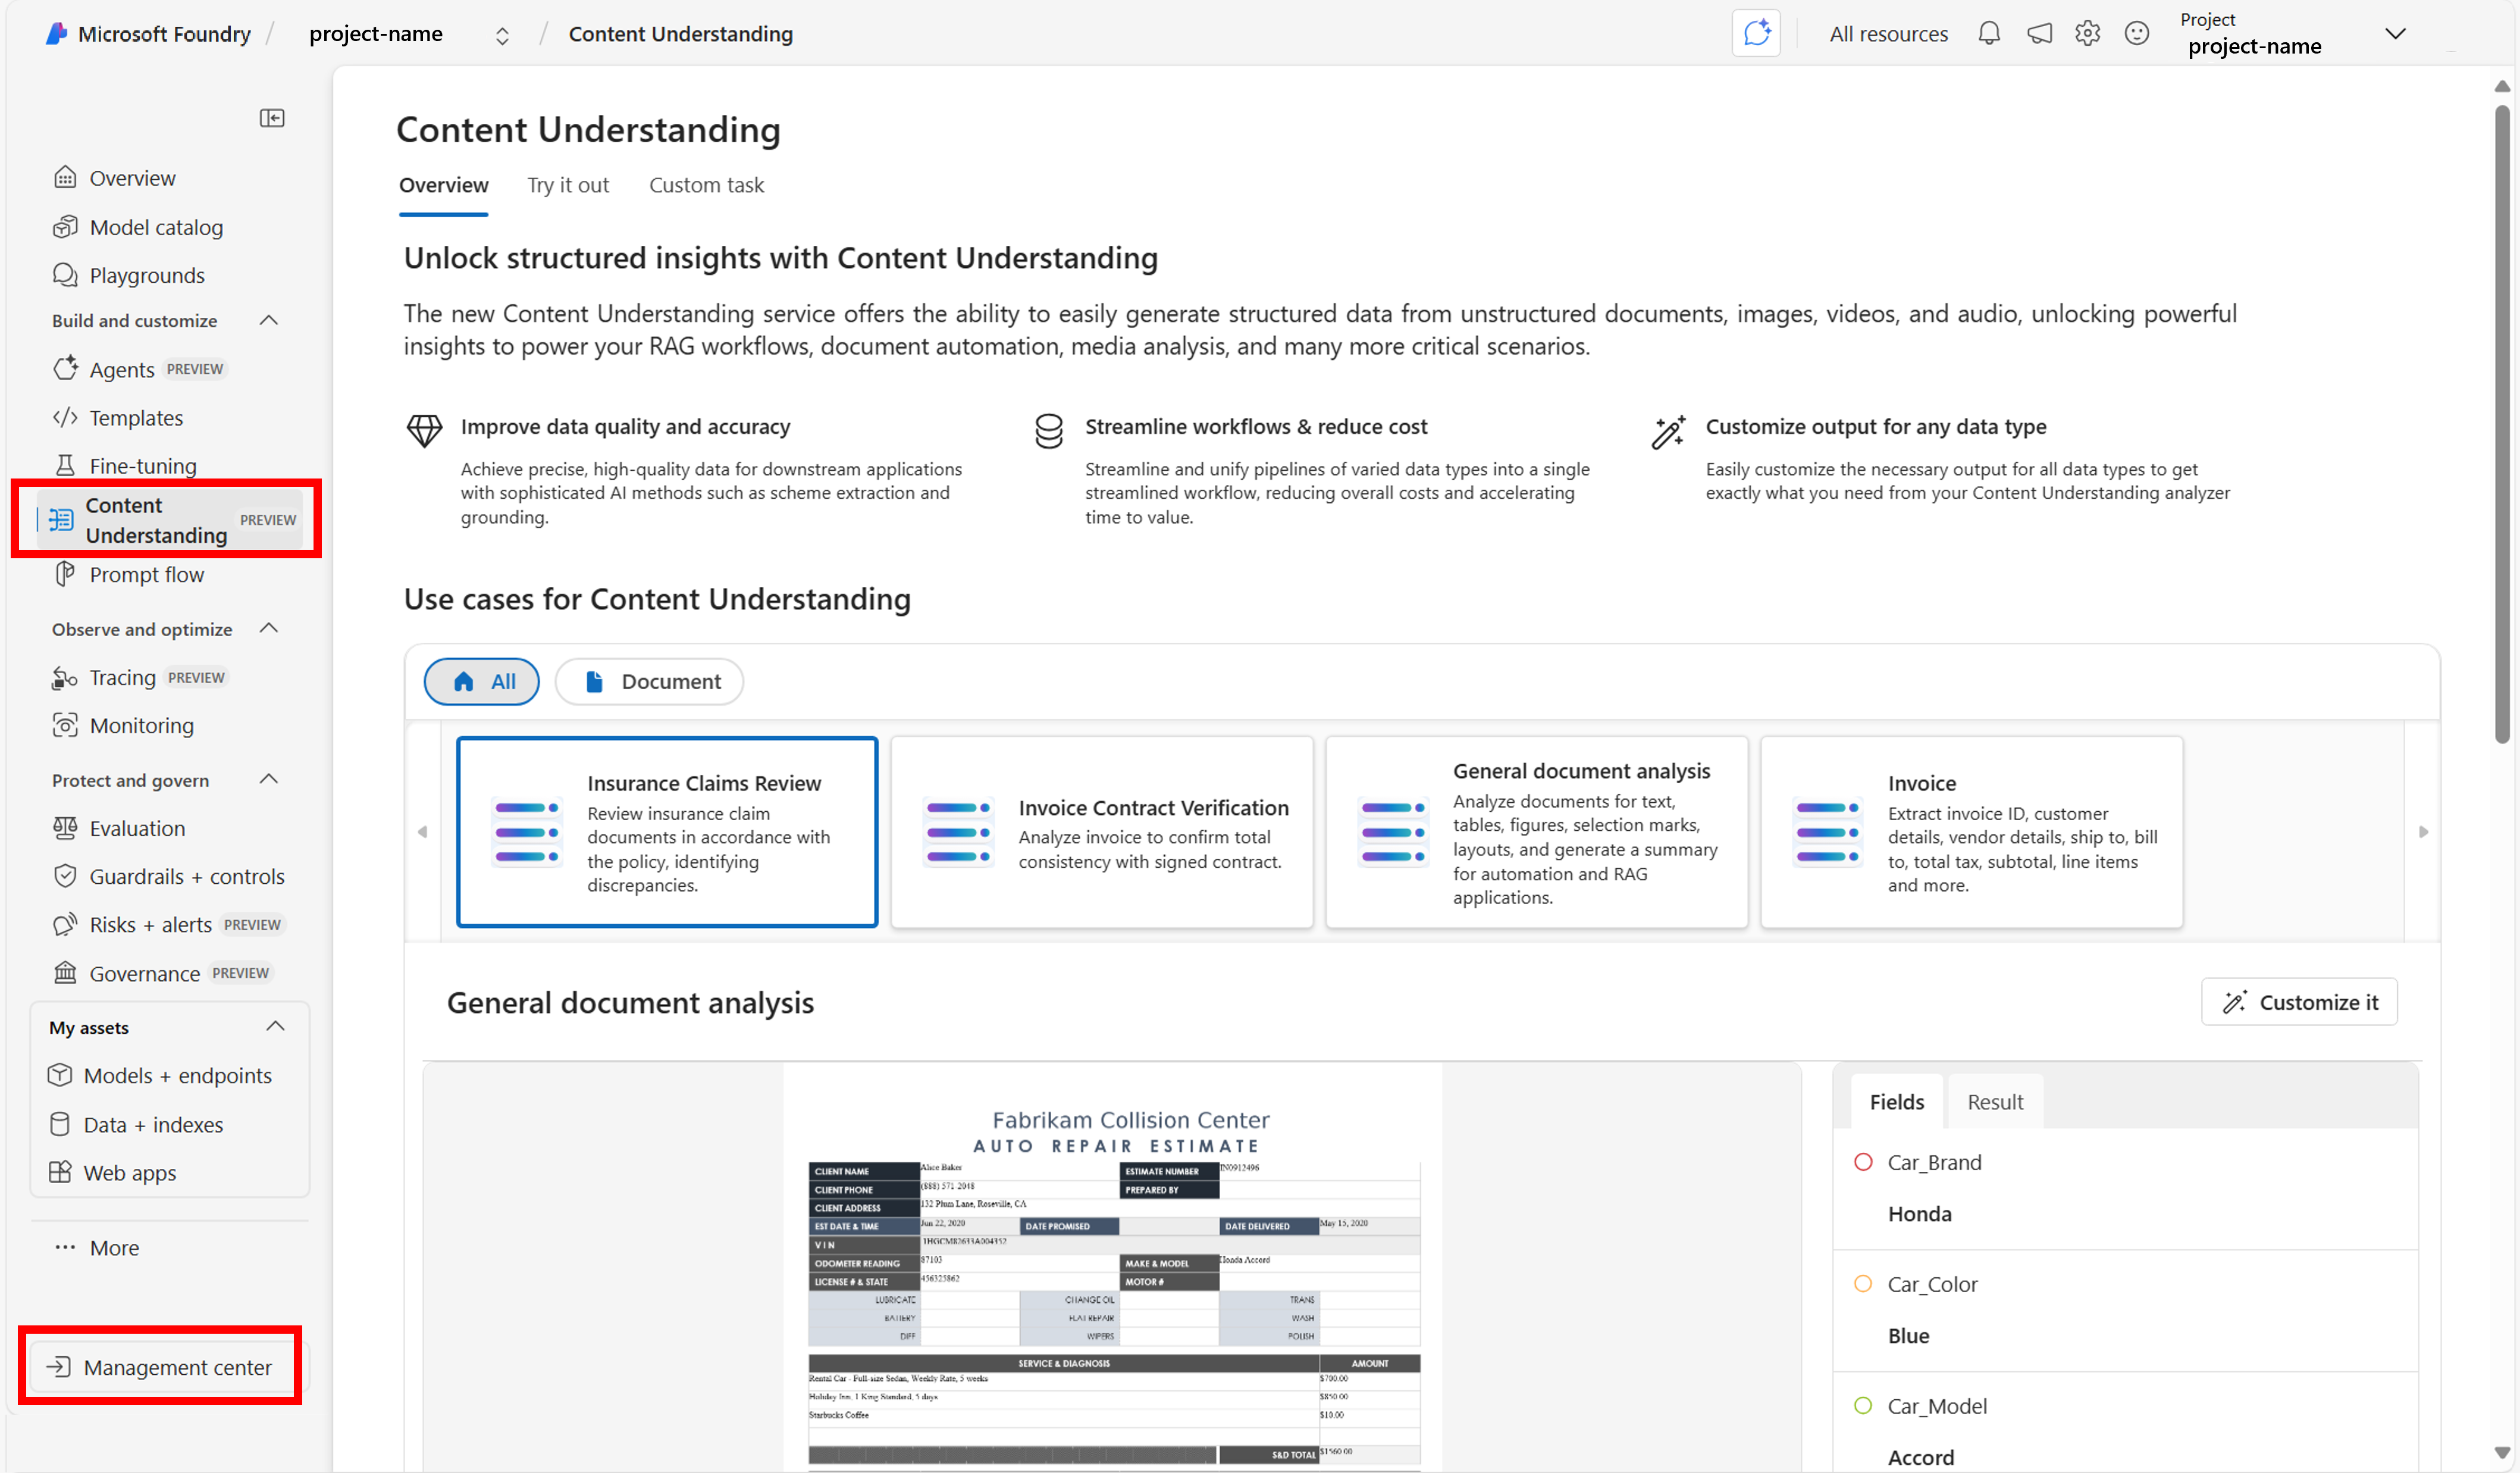Click the Microsoft Foundry breadcrumb link
2520x1473 pixels.
tap(164, 34)
